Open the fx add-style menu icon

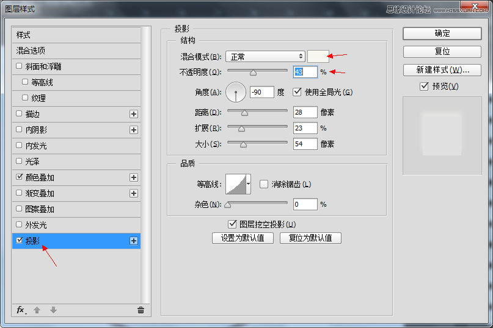tap(21, 310)
